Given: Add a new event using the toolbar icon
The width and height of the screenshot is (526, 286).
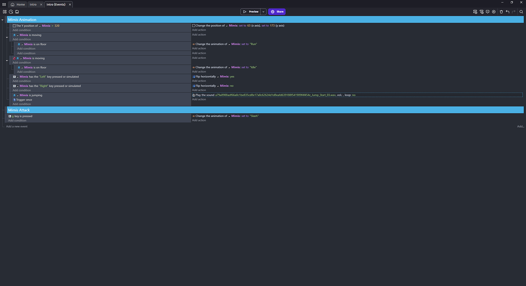Looking at the screenshot, I should click(475, 12).
